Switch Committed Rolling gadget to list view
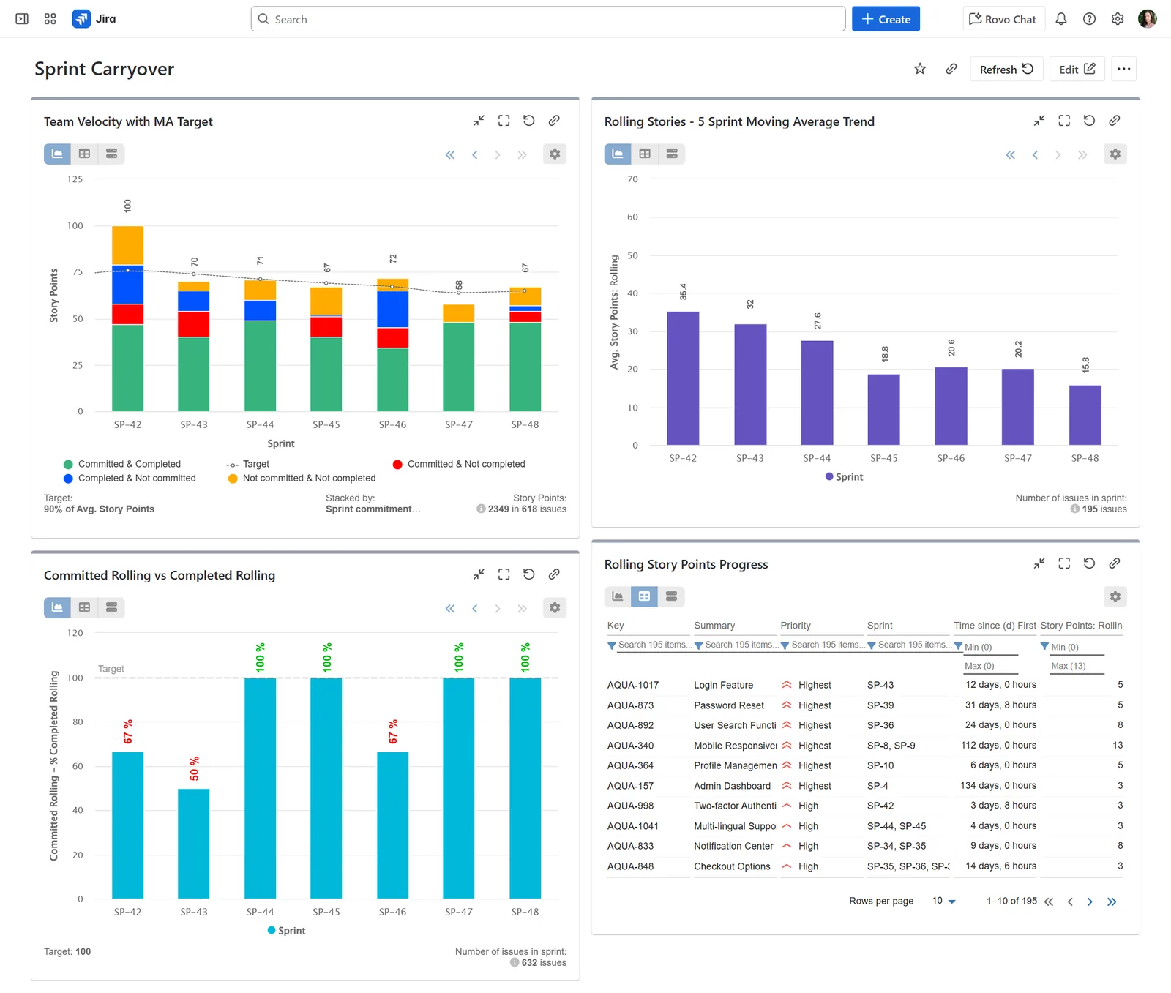Image resolution: width=1171 pixels, height=993 pixels. coord(111,607)
